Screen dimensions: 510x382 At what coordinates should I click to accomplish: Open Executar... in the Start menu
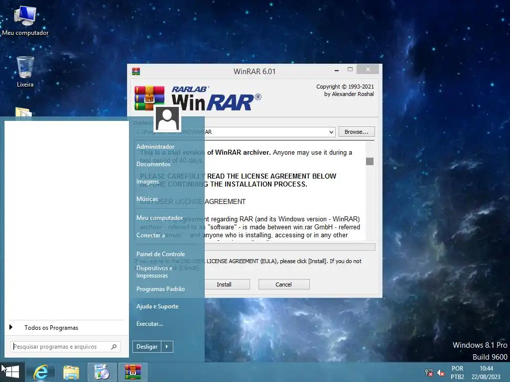[x=149, y=324]
